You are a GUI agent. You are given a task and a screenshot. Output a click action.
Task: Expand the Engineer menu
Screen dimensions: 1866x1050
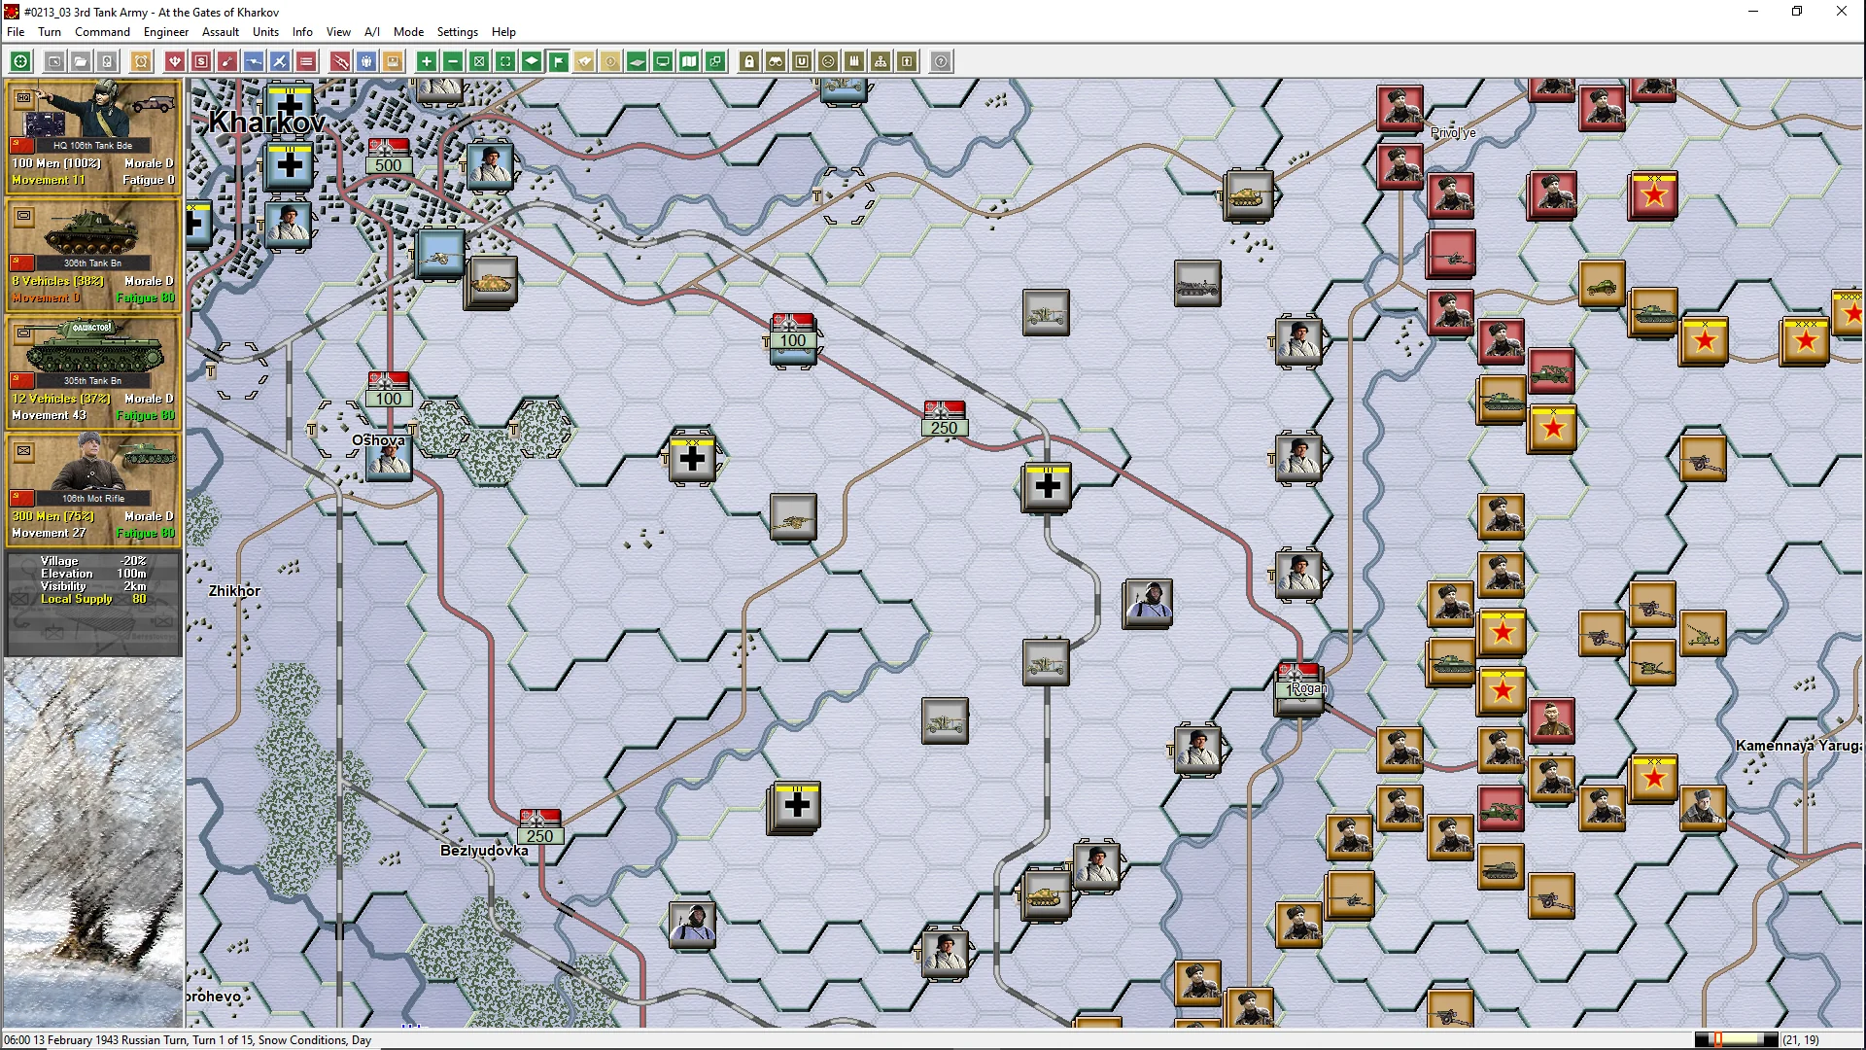166,31
